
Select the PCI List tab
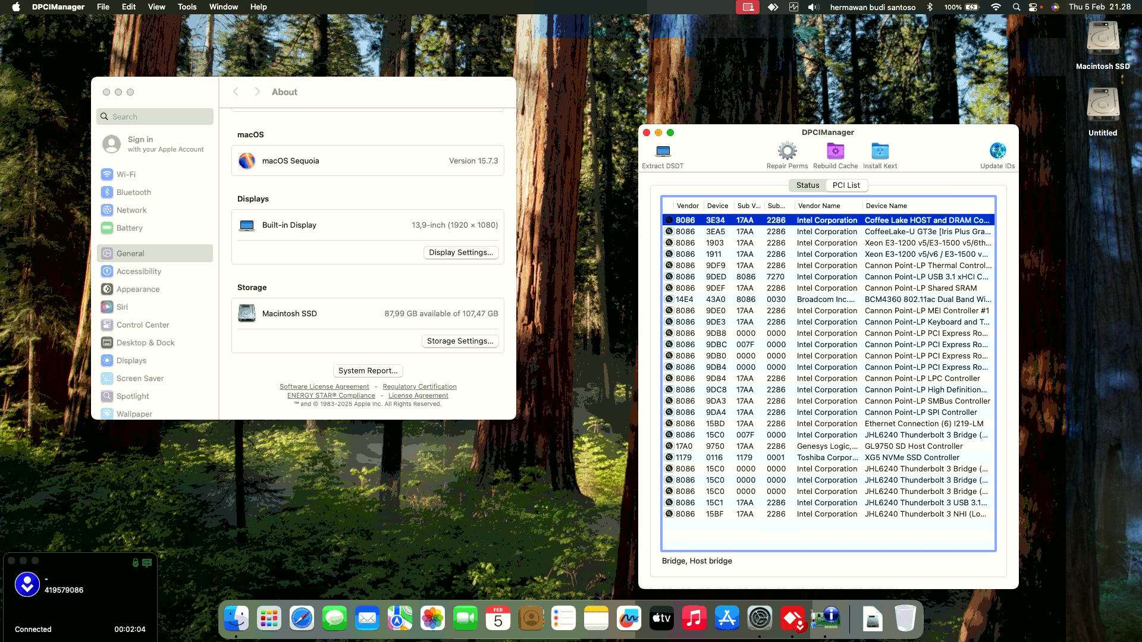(x=846, y=185)
